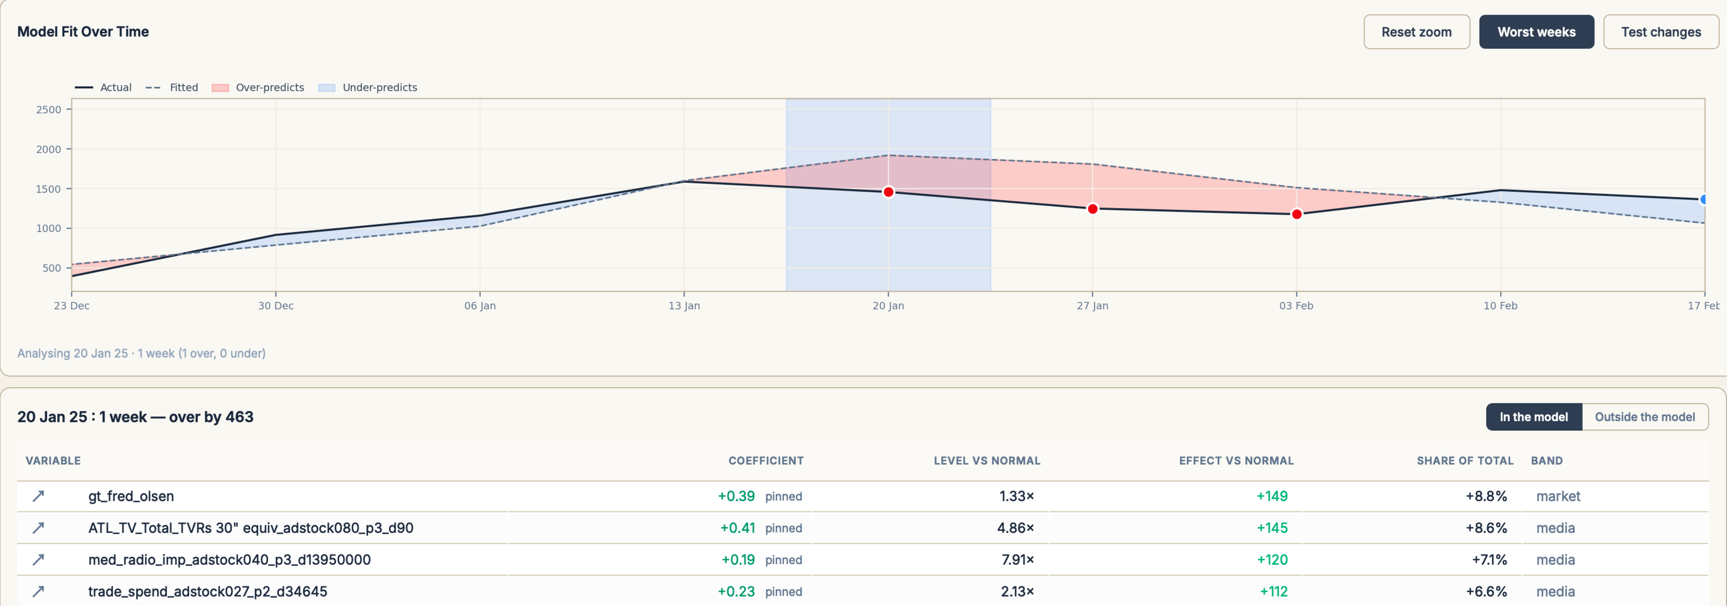Click the +0.39 coefficient value
The height and width of the screenshot is (606, 1727).
(x=736, y=496)
